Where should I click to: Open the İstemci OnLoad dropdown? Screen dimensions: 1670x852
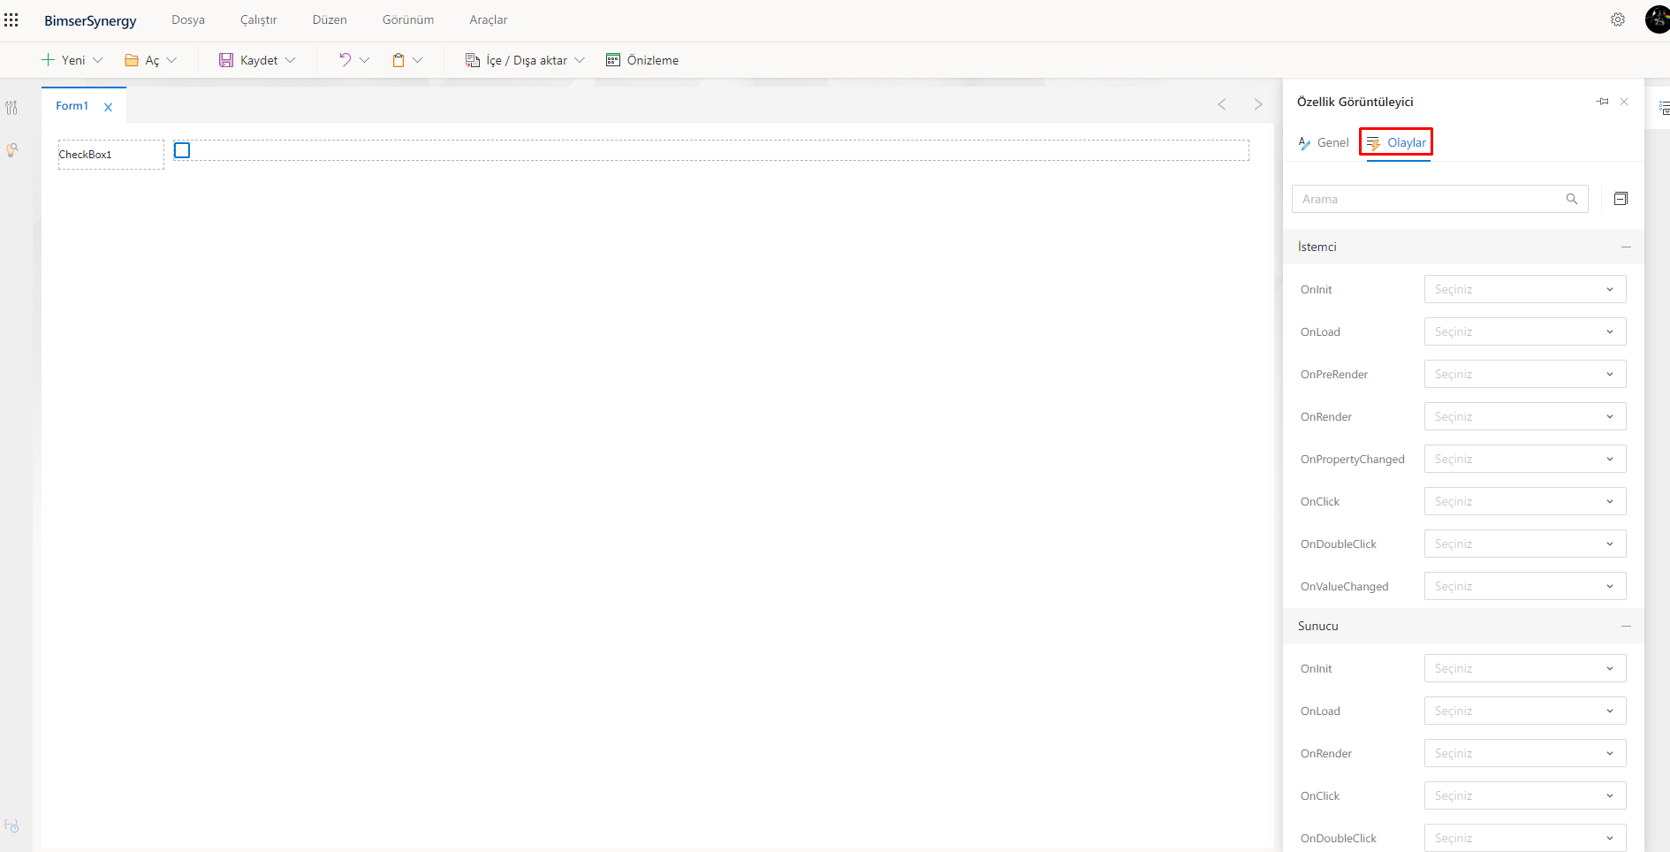click(1525, 331)
